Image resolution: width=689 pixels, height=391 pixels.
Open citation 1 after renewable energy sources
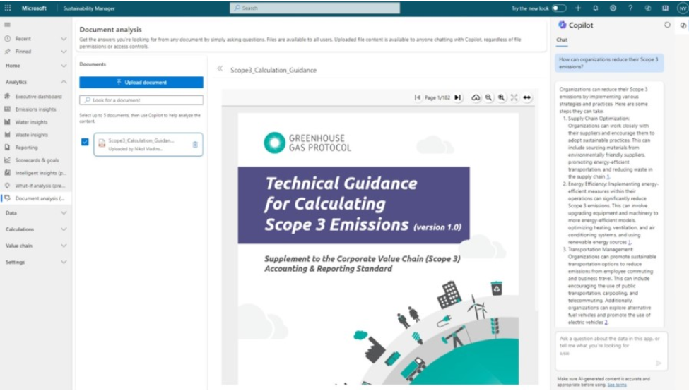coord(630,242)
